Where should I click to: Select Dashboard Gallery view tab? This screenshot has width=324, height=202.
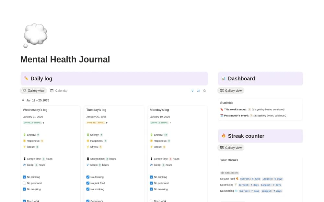[231, 90]
